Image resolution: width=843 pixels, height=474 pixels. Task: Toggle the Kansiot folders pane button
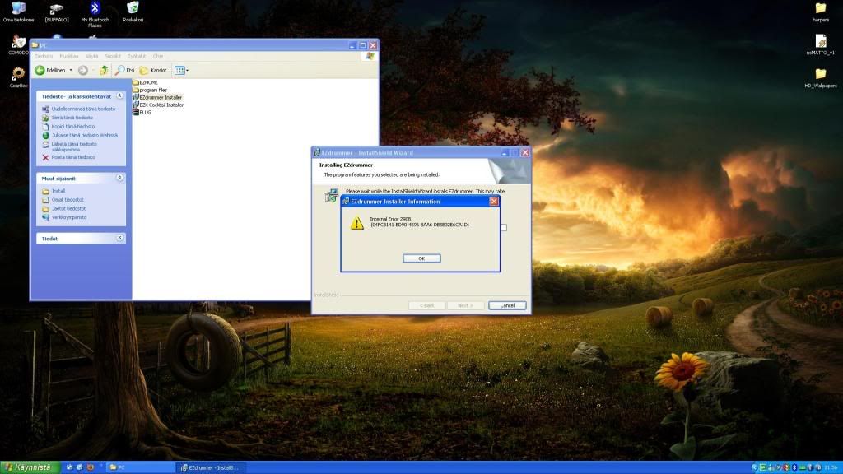point(153,71)
